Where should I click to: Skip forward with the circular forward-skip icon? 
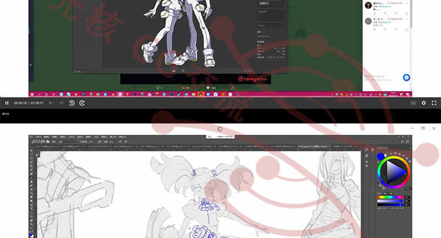(82, 103)
